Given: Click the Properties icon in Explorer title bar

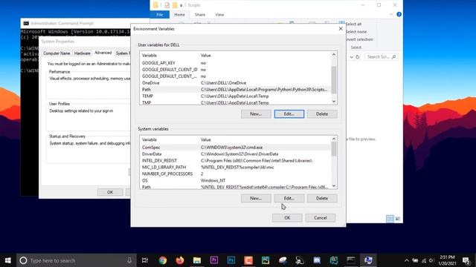Looking at the screenshot, I should (x=167, y=5).
